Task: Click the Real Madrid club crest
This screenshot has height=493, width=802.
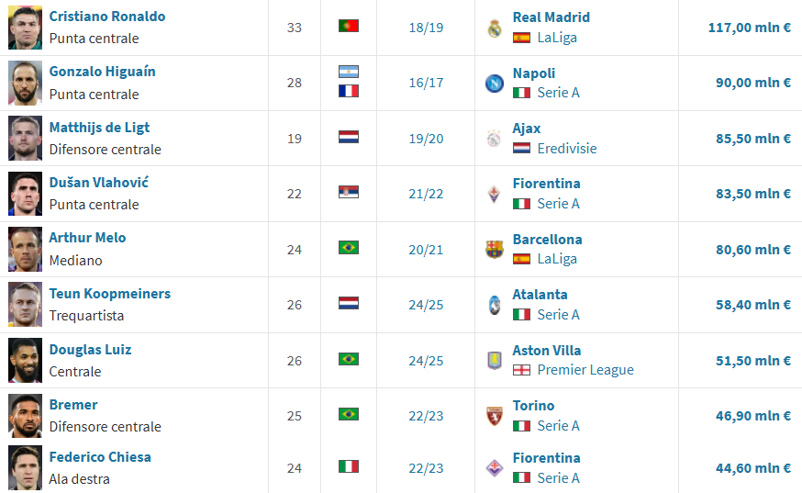Action: click(x=494, y=28)
